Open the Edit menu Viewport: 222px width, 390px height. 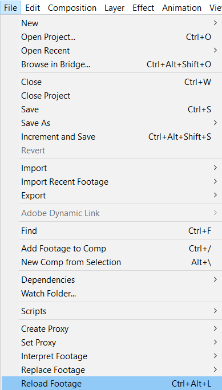33,8
